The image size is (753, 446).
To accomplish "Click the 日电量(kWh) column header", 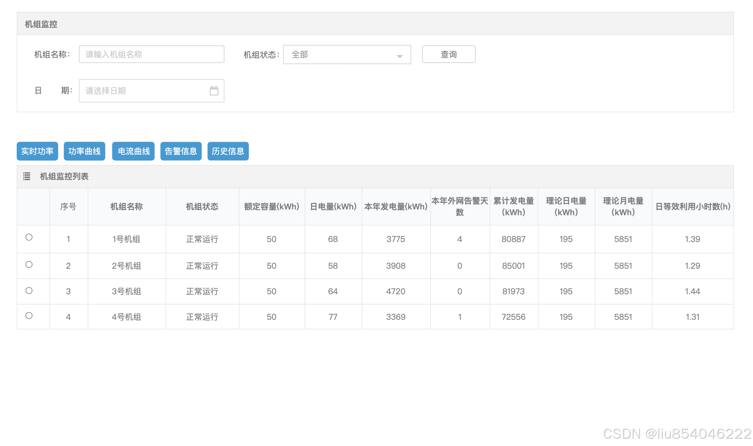I will click(333, 207).
